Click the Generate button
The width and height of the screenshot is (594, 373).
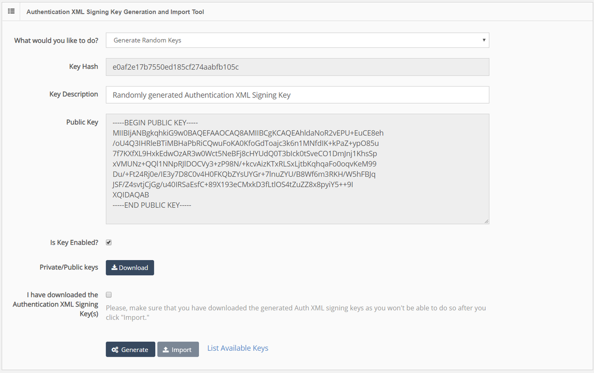pyautogui.click(x=130, y=349)
